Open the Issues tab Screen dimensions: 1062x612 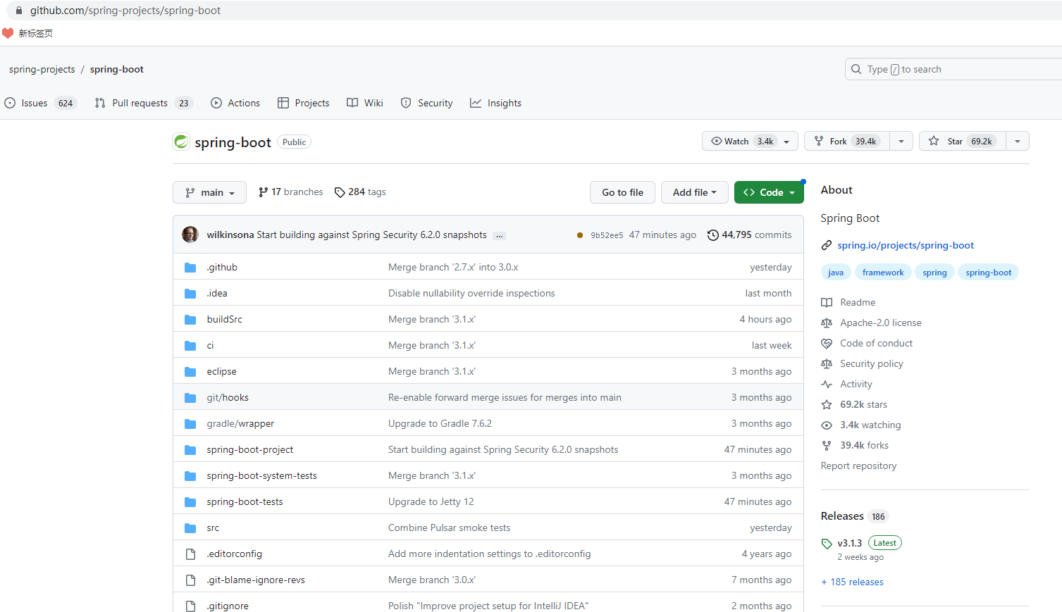(x=40, y=103)
